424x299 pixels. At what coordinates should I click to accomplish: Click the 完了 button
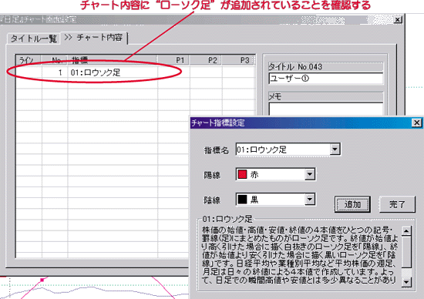pos(397,204)
